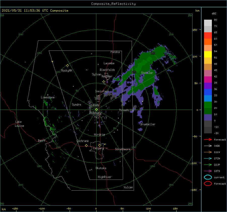Click the Calgary label

point(98,148)
